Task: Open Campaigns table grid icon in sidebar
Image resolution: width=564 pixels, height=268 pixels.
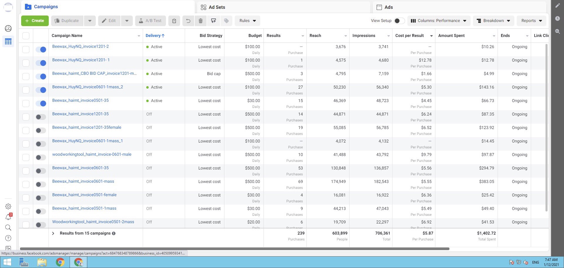Action: click(8, 42)
